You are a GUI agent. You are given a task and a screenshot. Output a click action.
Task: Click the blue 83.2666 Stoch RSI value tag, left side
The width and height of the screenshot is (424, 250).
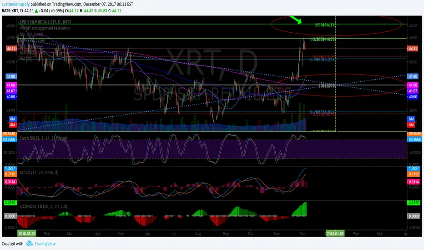click(9, 140)
